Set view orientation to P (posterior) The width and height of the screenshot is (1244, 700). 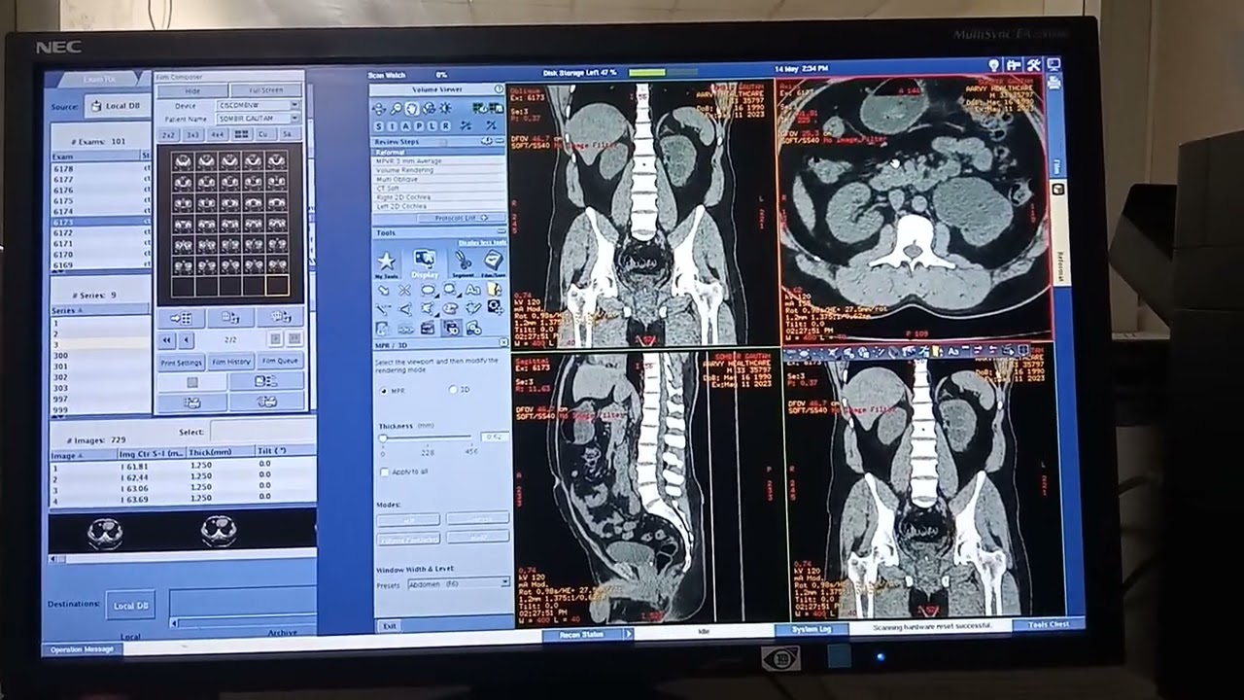click(419, 126)
